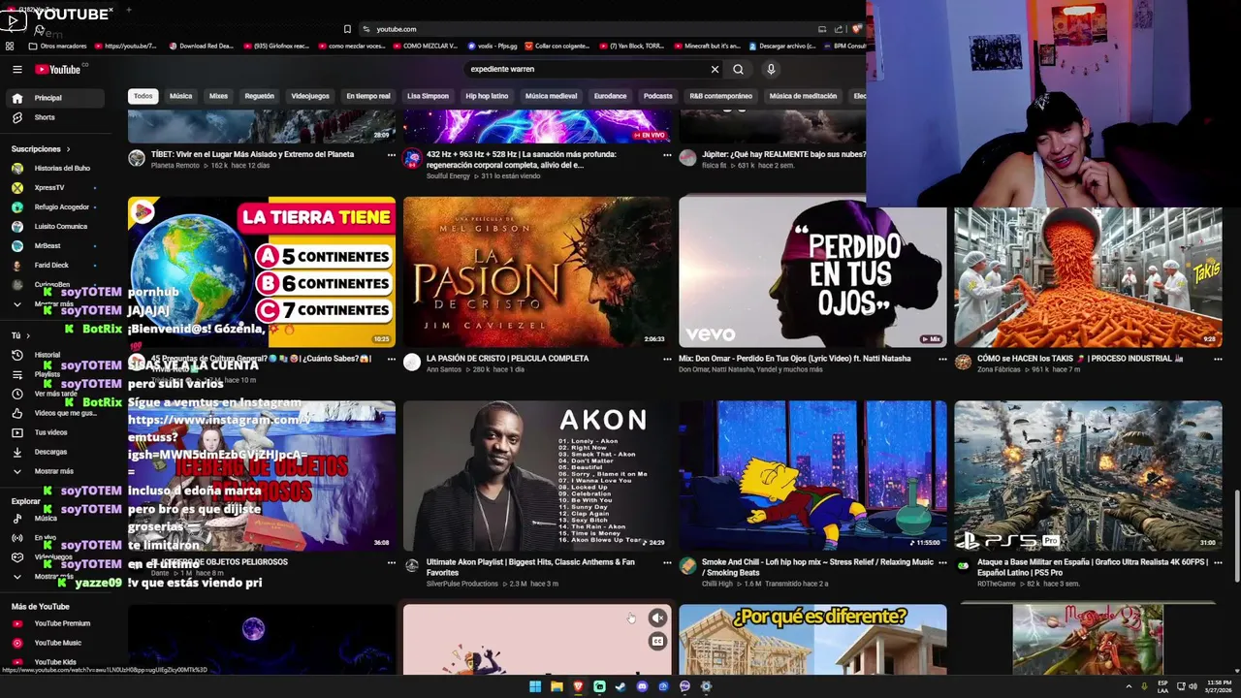
Task: Click the bookmark icon in the address bar
Action: pos(347,29)
